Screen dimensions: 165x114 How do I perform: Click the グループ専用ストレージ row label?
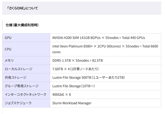pos(22,86)
